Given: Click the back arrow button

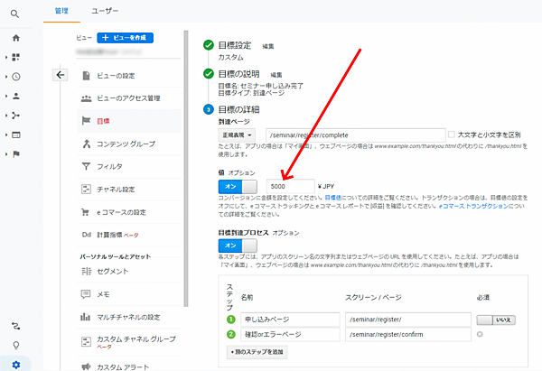Looking at the screenshot, I should tap(60, 75).
